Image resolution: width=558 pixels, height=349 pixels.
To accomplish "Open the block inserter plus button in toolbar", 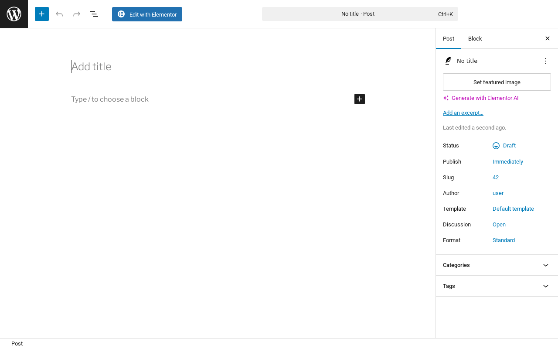I will pyautogui.click(x=42, y=14).
